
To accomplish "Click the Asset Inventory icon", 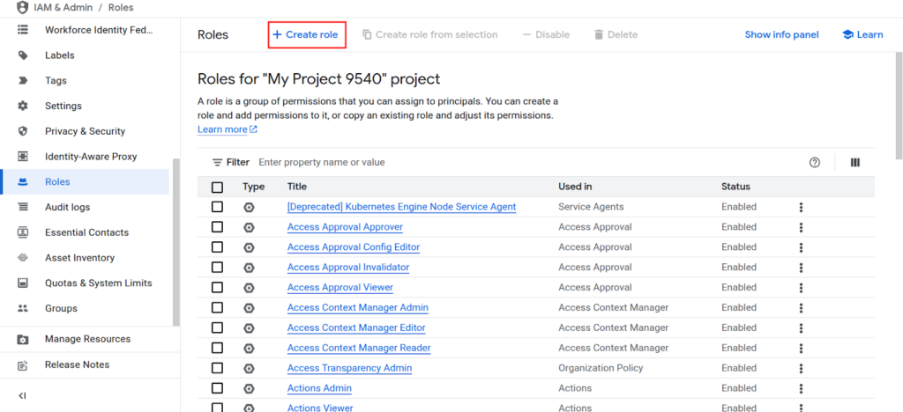I will [22, 257].
